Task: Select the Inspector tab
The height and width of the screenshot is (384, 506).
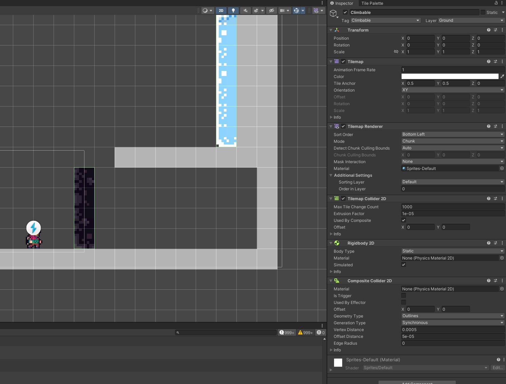Action: pos(343,3)
